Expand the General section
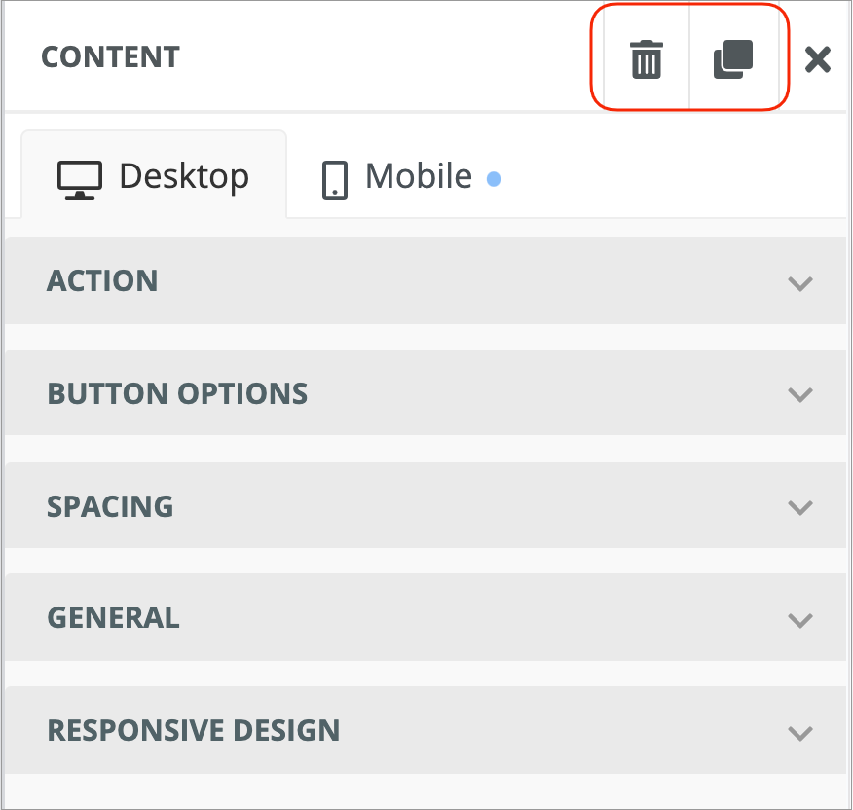 425,618
